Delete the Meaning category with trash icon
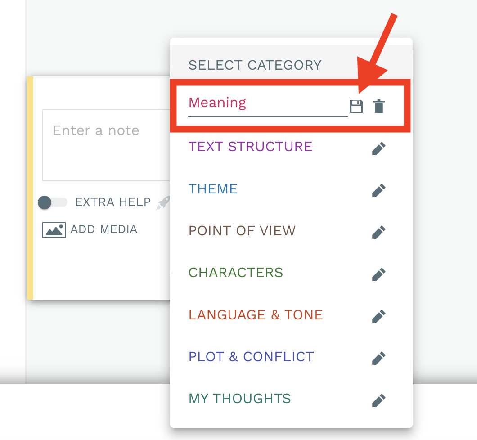Viewport: 477px width, 440px height. pos(379,107)
